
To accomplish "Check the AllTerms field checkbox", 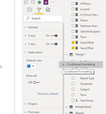I will pyautogui.click(x=73, y=3).
